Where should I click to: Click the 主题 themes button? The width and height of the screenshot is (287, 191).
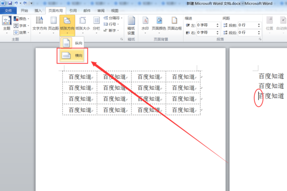7,25
